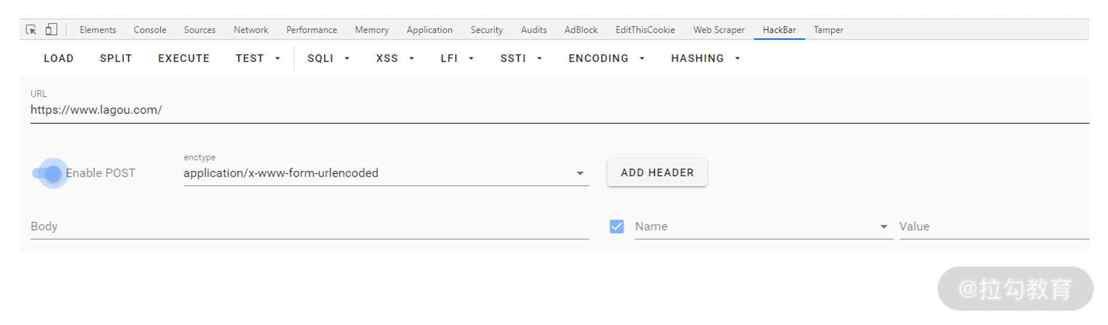
Task: Open the SQLI dropdown menu
Action: pyautogui.click(x=328, y=59)
